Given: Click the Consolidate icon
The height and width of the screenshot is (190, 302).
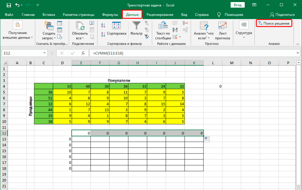Looking at the screenshot, I should [x=185, y=23].
